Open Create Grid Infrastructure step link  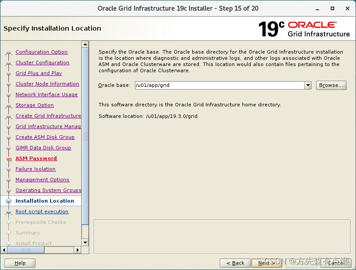48,116
